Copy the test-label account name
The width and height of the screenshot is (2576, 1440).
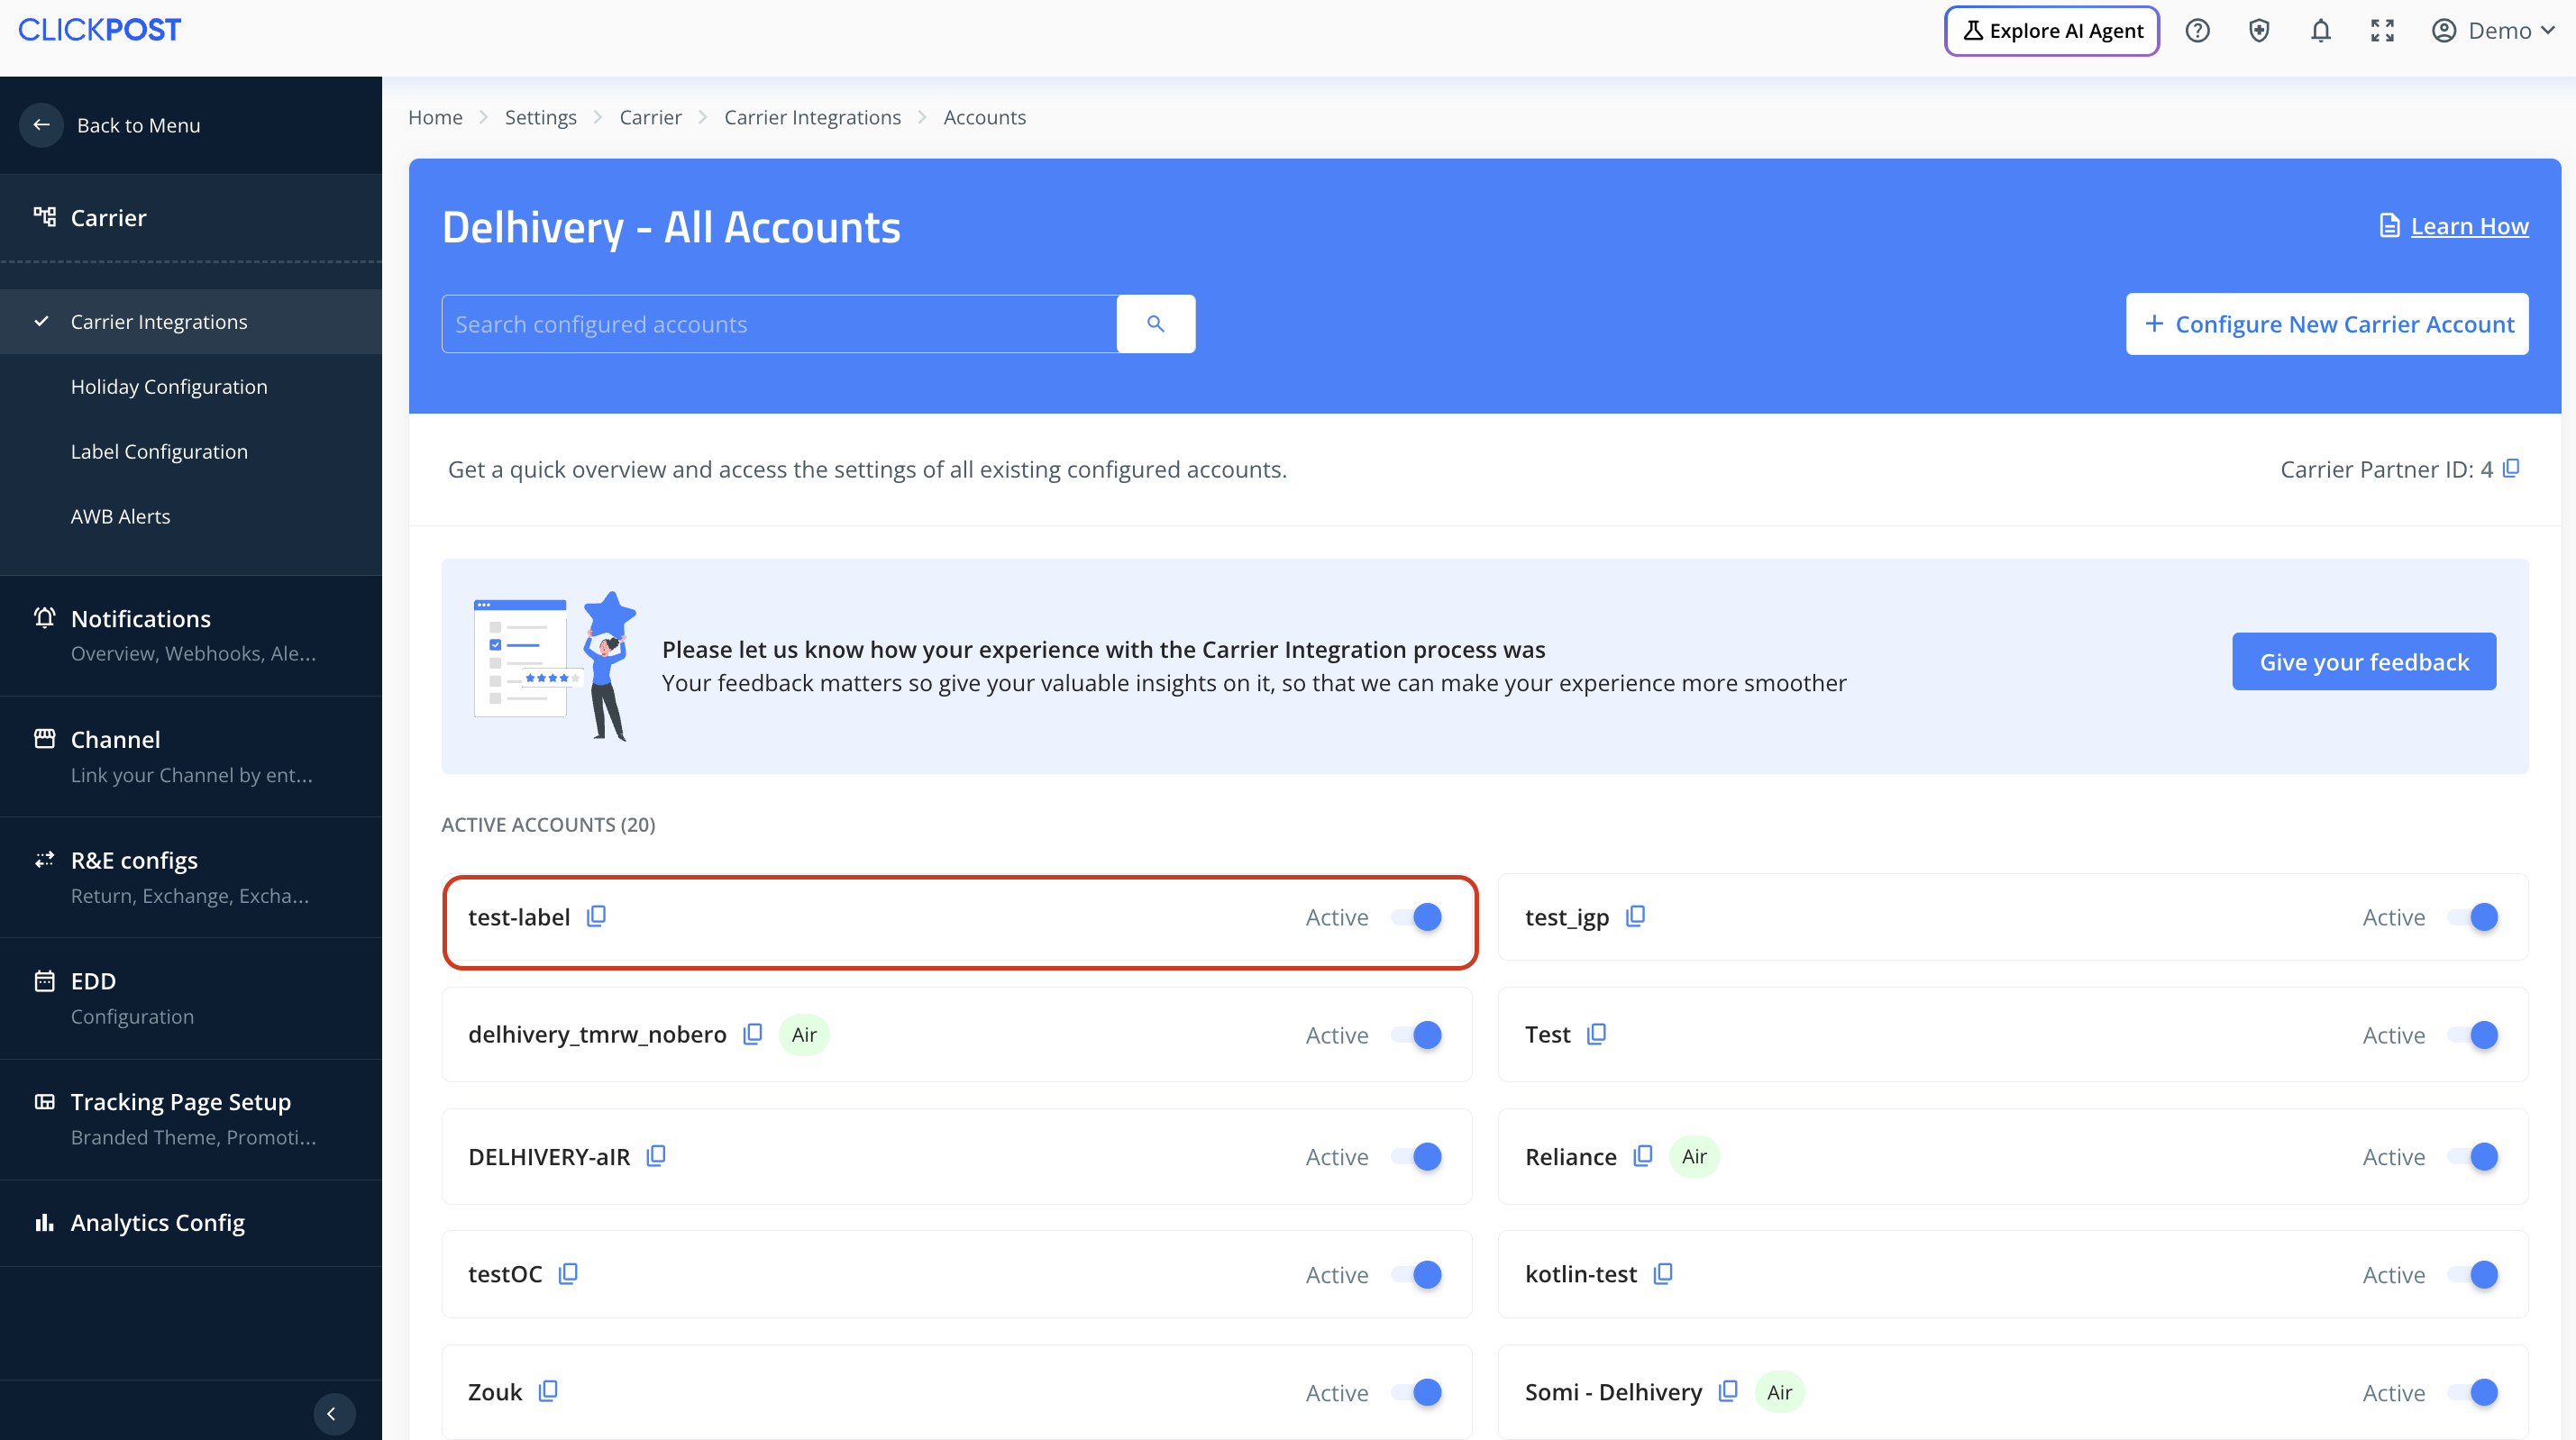[596, 916]
